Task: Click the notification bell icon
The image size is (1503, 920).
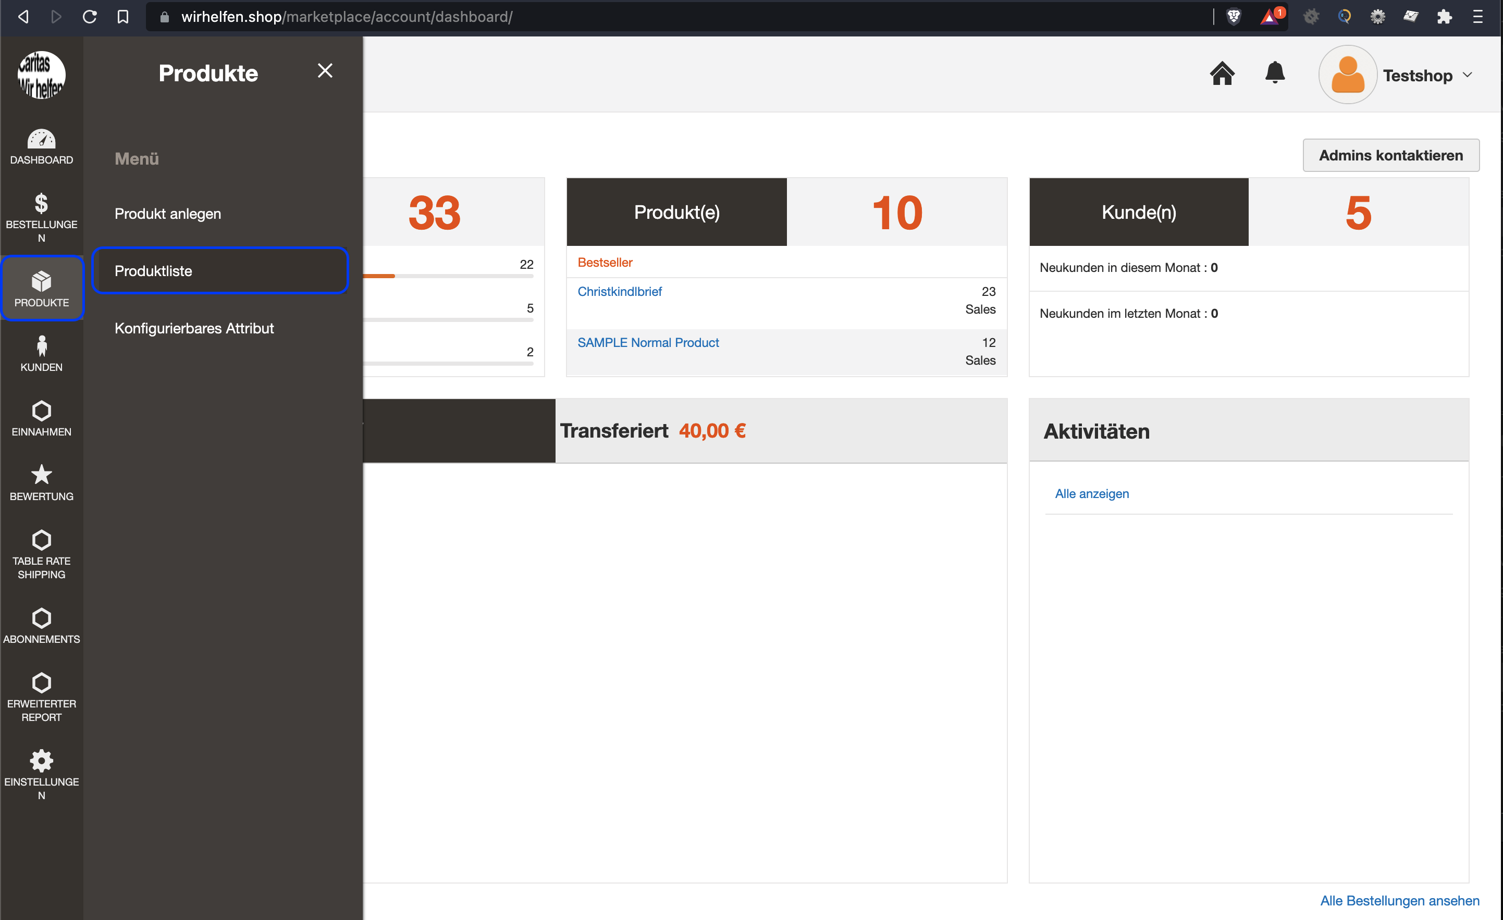Action: pyautogui.click(x=1274, y=73)
